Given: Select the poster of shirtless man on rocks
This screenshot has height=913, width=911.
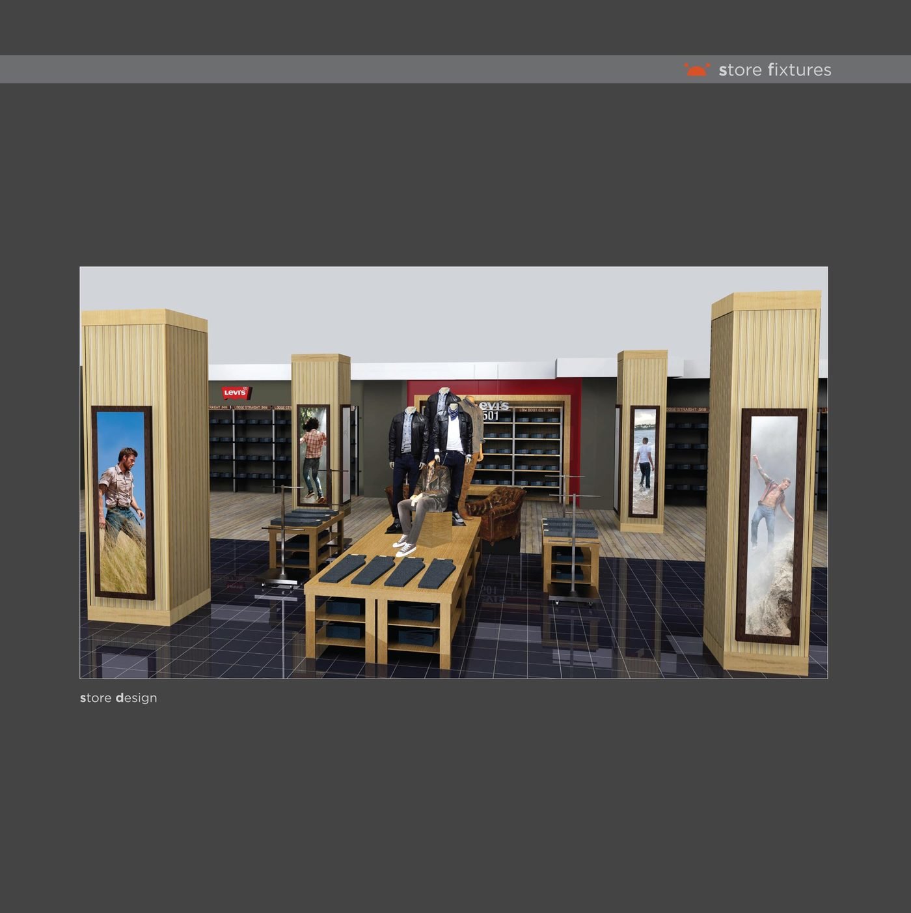Looking at the screenshot, I should [x=772, y=526].
